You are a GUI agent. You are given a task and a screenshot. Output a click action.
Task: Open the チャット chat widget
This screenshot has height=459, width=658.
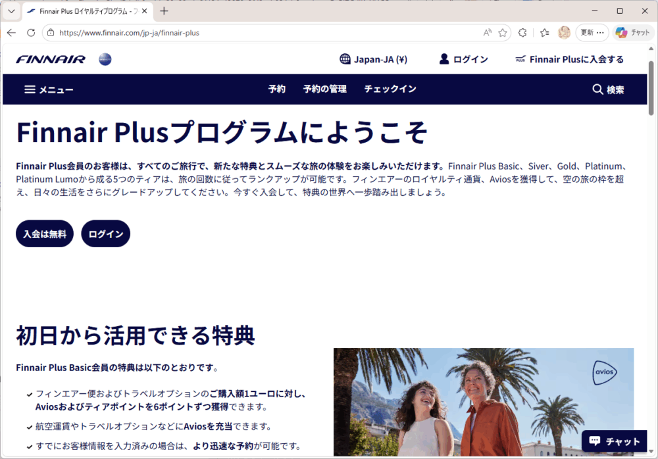614,441
